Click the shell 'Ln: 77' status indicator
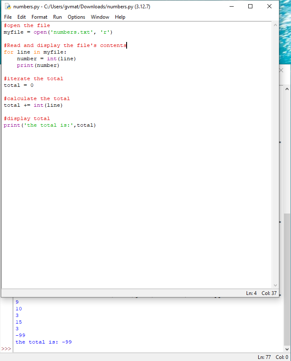This screenshot has height=361, width=291. pos(264,357)
